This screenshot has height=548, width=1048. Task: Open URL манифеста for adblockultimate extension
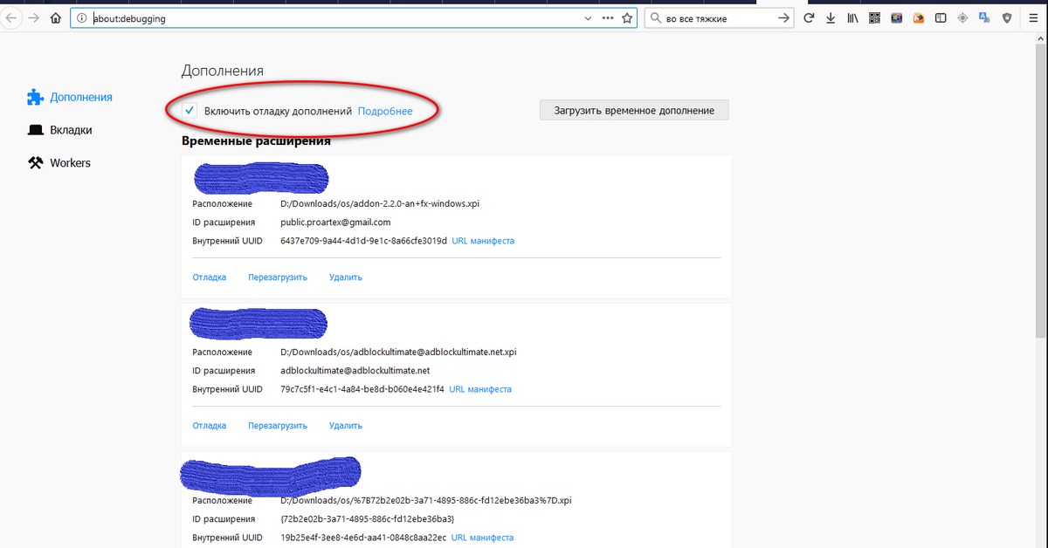tap(480, 389)
